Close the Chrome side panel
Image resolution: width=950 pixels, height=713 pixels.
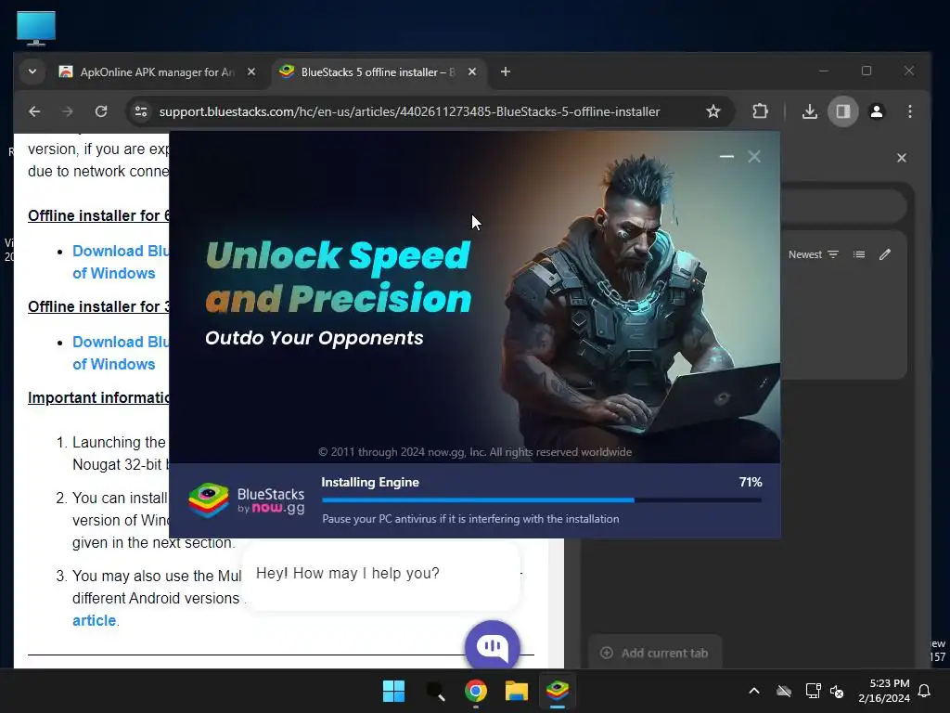pyautogui.click(x=902, y=158)
